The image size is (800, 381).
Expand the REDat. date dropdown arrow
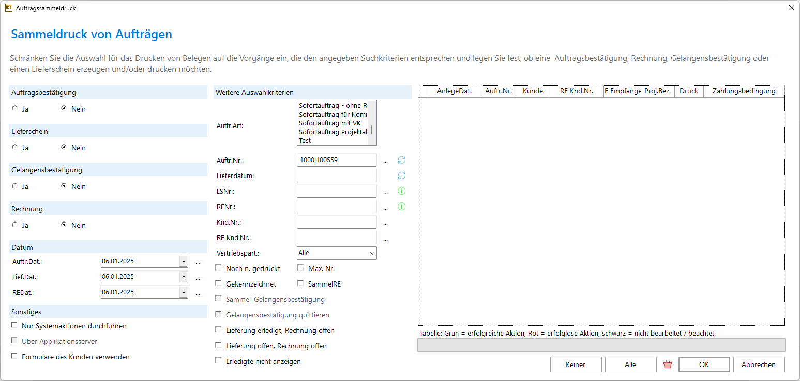pyautogui.click(x=183, y=292)
